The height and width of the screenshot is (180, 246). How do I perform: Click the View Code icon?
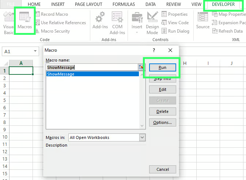click(x=175, y=23)
